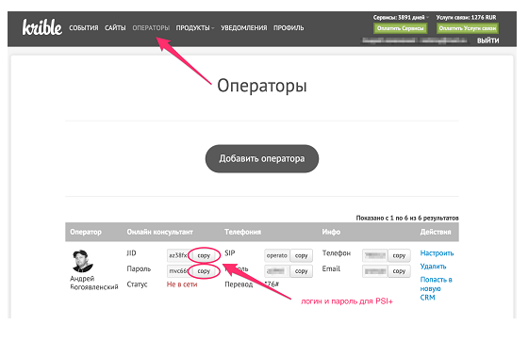528x341 pixels.
Task: Click the Оператор column header
Action: [86, 232]
